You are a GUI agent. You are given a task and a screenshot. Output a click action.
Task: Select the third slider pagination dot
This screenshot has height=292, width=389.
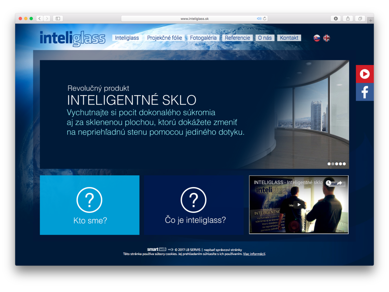[x=337, y=164]
